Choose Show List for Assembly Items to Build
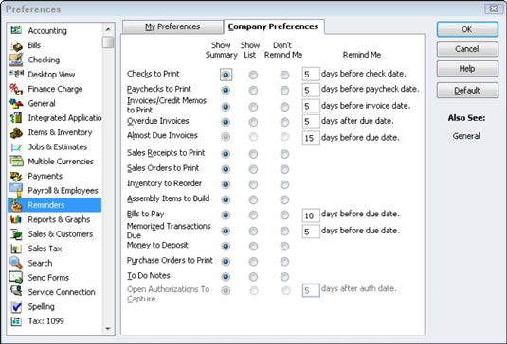The height and width of the screenshot is (344, 507). tap(253, 199)
